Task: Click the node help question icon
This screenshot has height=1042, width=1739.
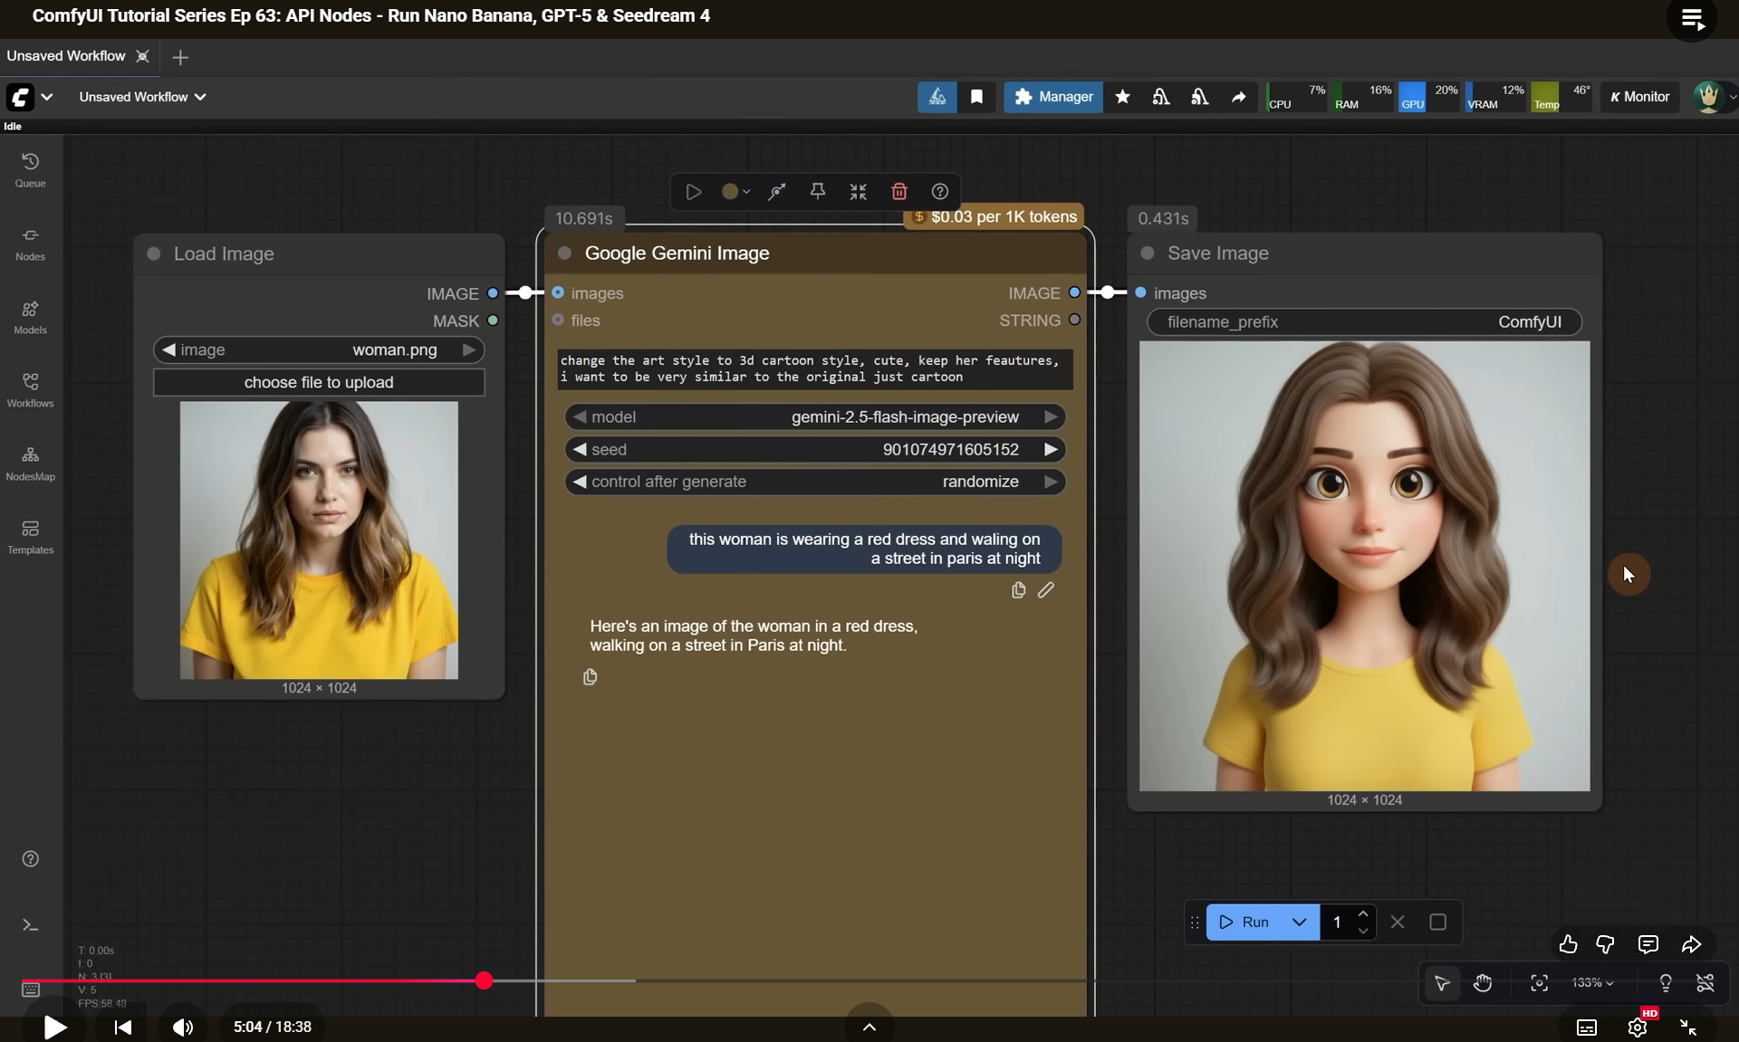Action: 939,191
